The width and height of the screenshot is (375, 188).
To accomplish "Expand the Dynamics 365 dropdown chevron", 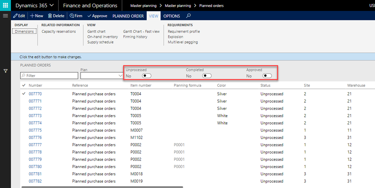I will [51, 6].
